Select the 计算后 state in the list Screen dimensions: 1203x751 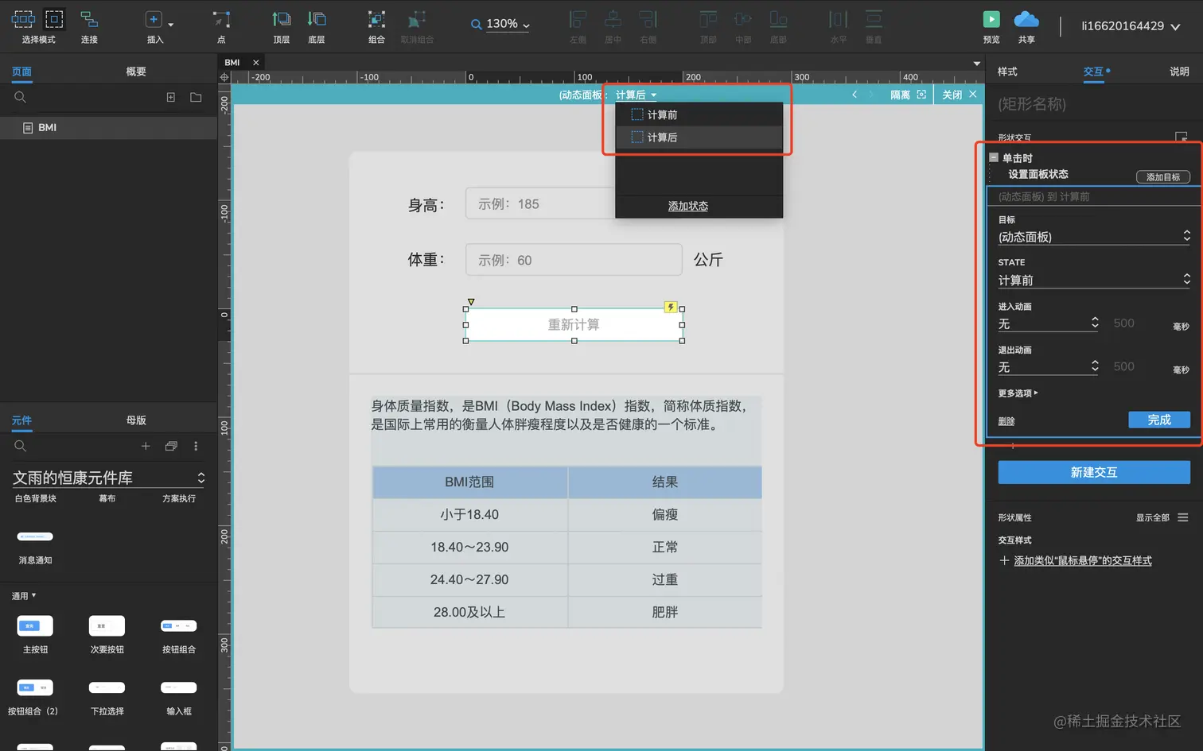[699, 137]
